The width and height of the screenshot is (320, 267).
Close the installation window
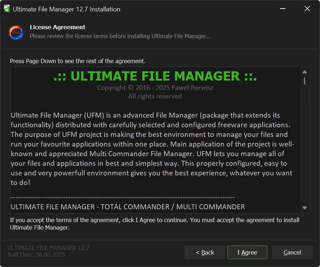click(307, 9)
